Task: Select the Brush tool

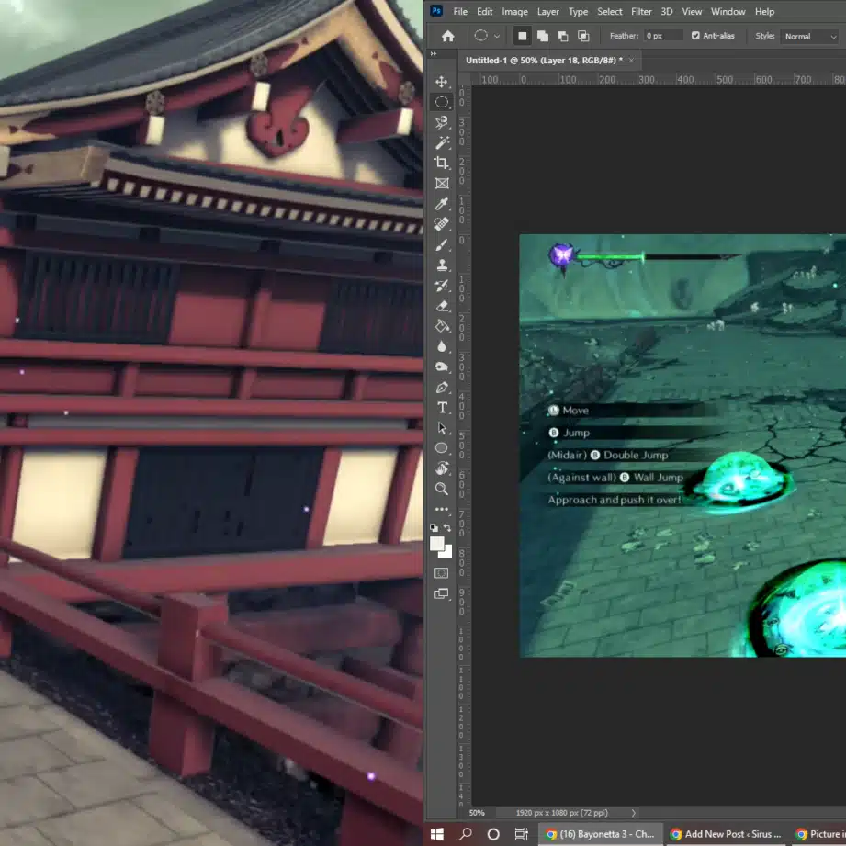Action: pos(441,244)
